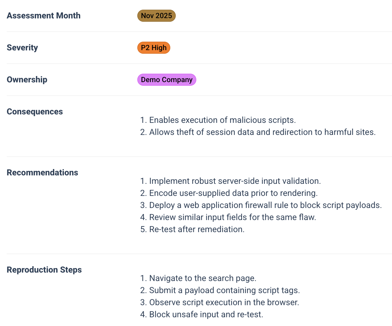Select the P2 High severity badge
392x326 pixels.
154,48
